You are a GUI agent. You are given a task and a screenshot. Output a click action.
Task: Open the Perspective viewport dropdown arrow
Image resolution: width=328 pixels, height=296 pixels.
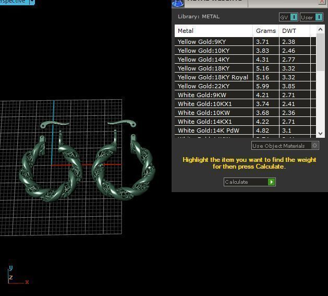tap(32, 2)
